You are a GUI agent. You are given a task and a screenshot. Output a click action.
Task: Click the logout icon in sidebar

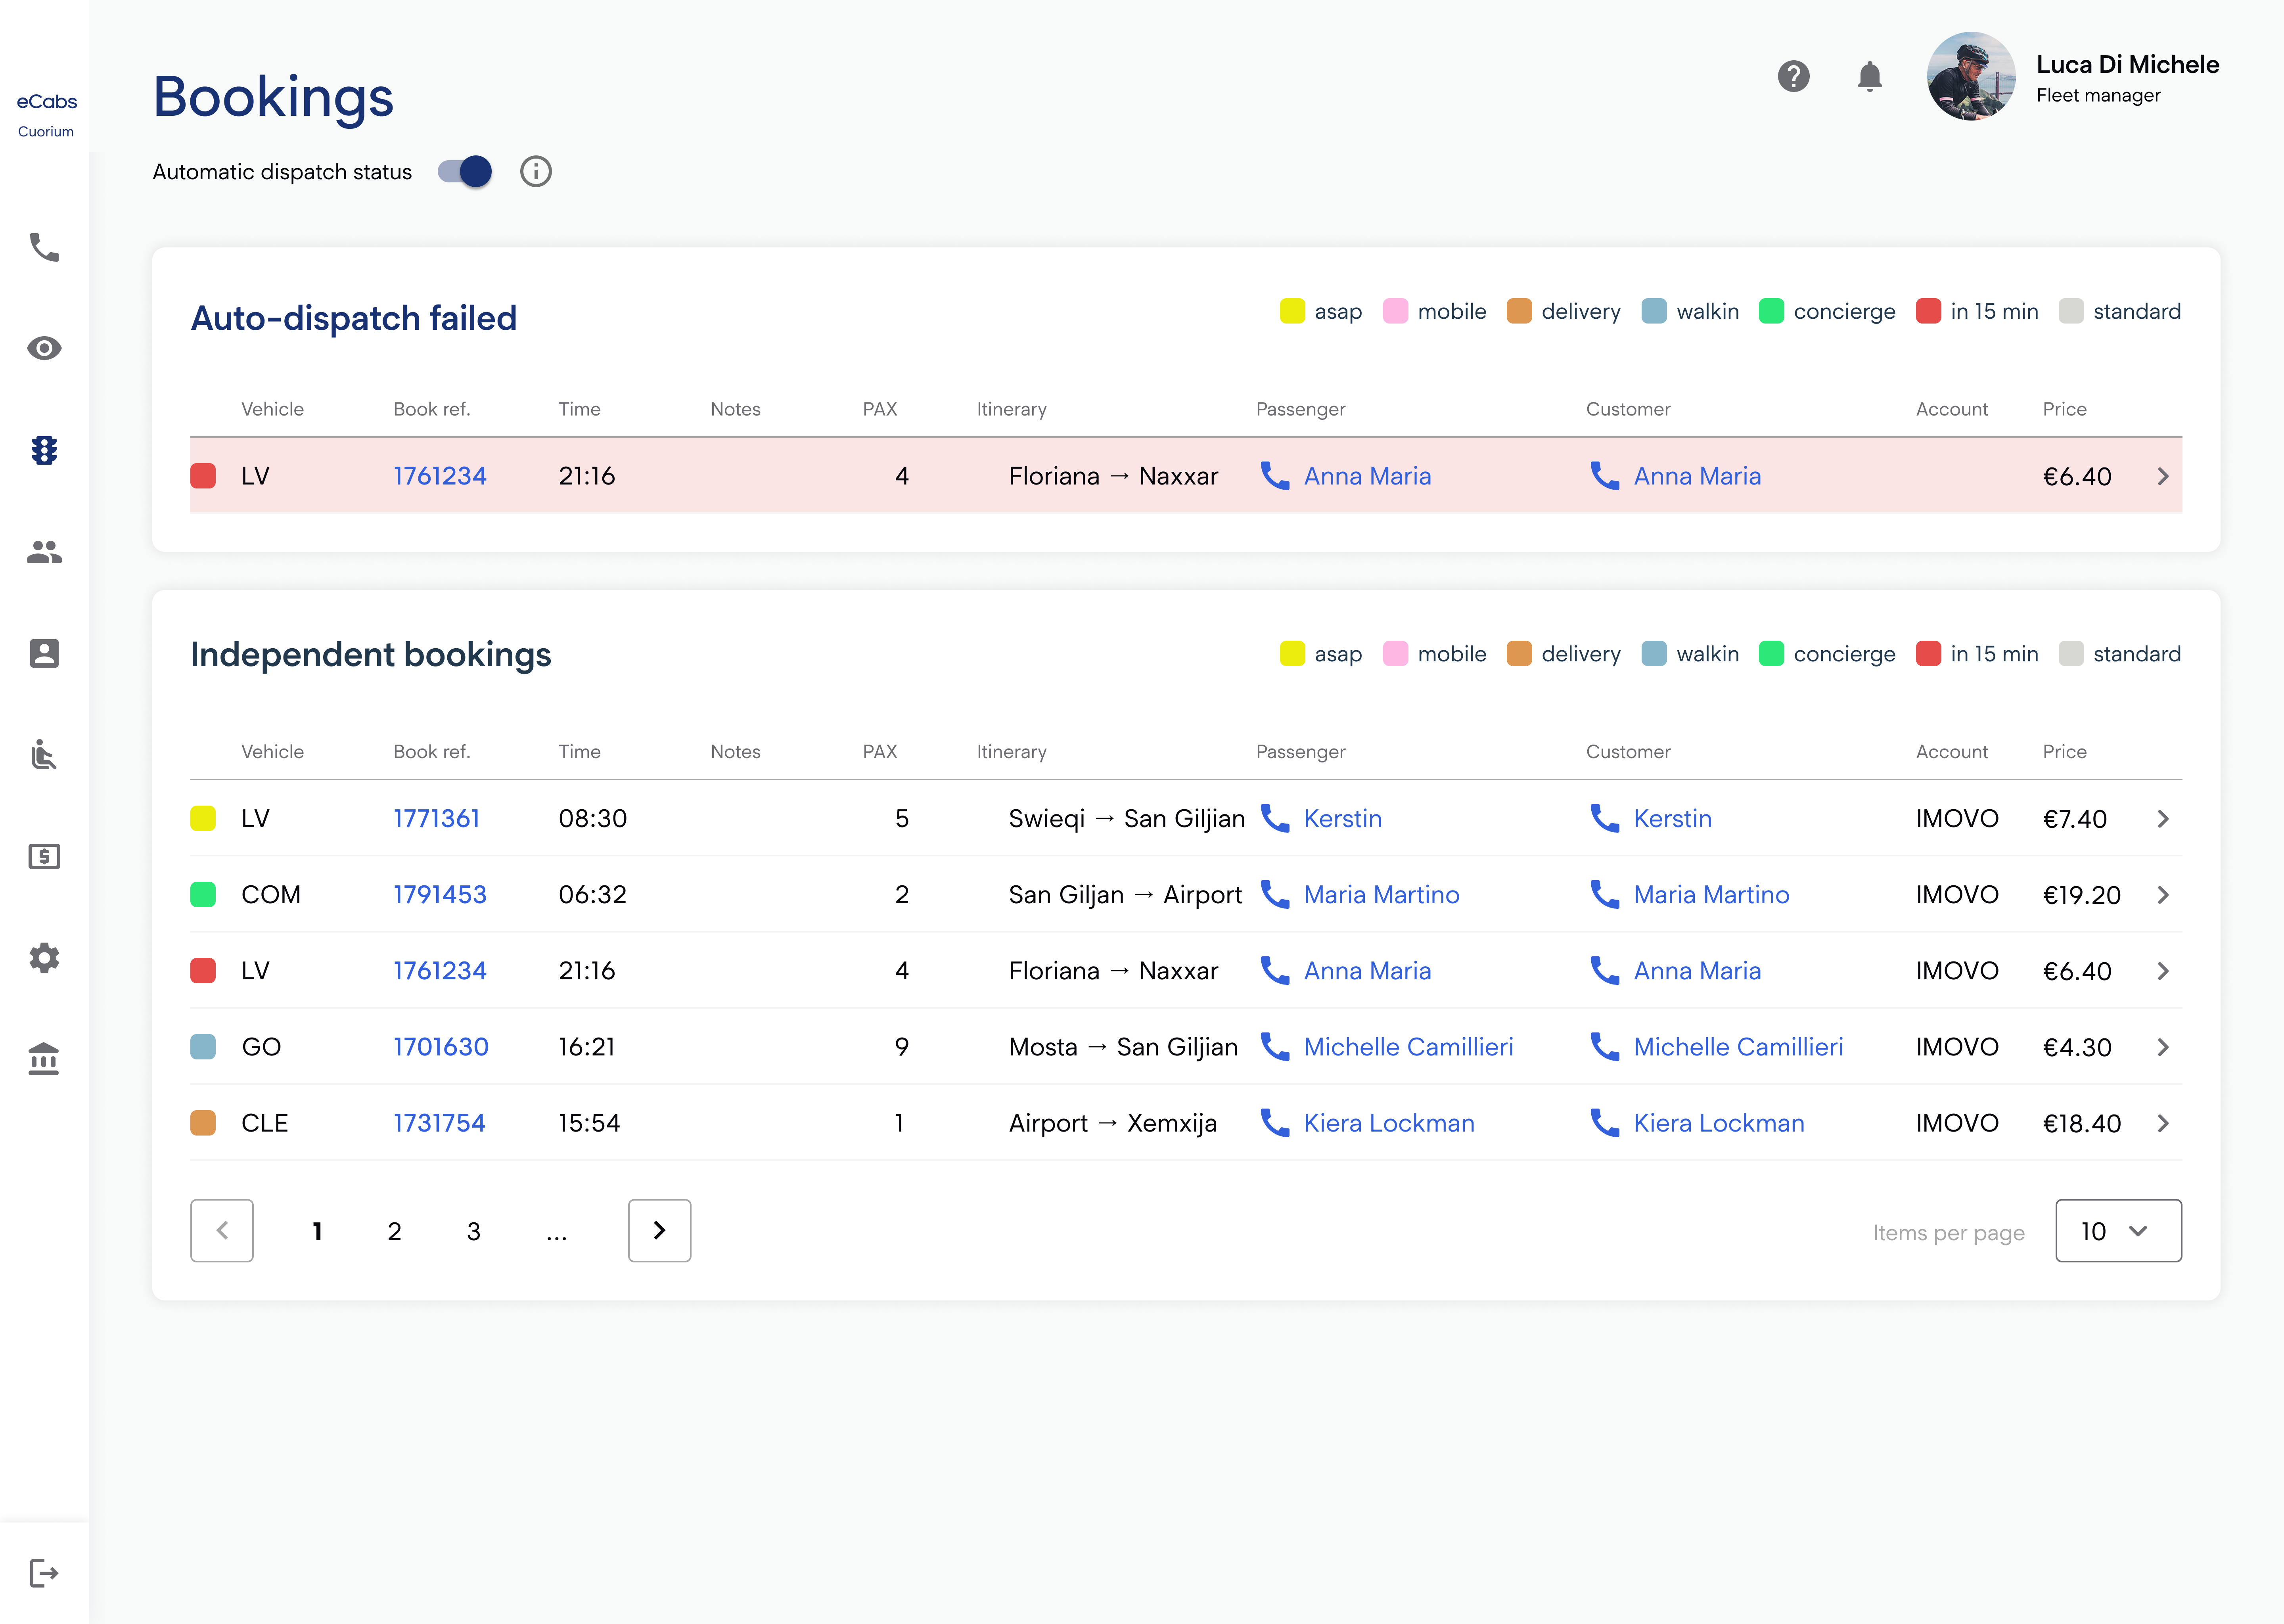(44, 1573)
